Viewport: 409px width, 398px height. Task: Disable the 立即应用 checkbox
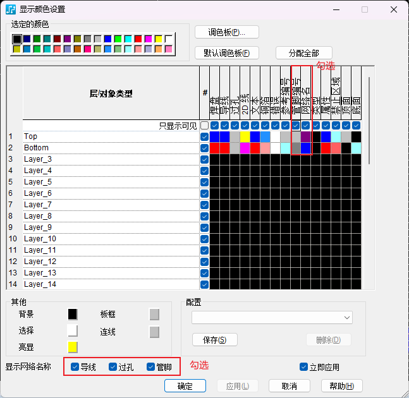[303, 367]
